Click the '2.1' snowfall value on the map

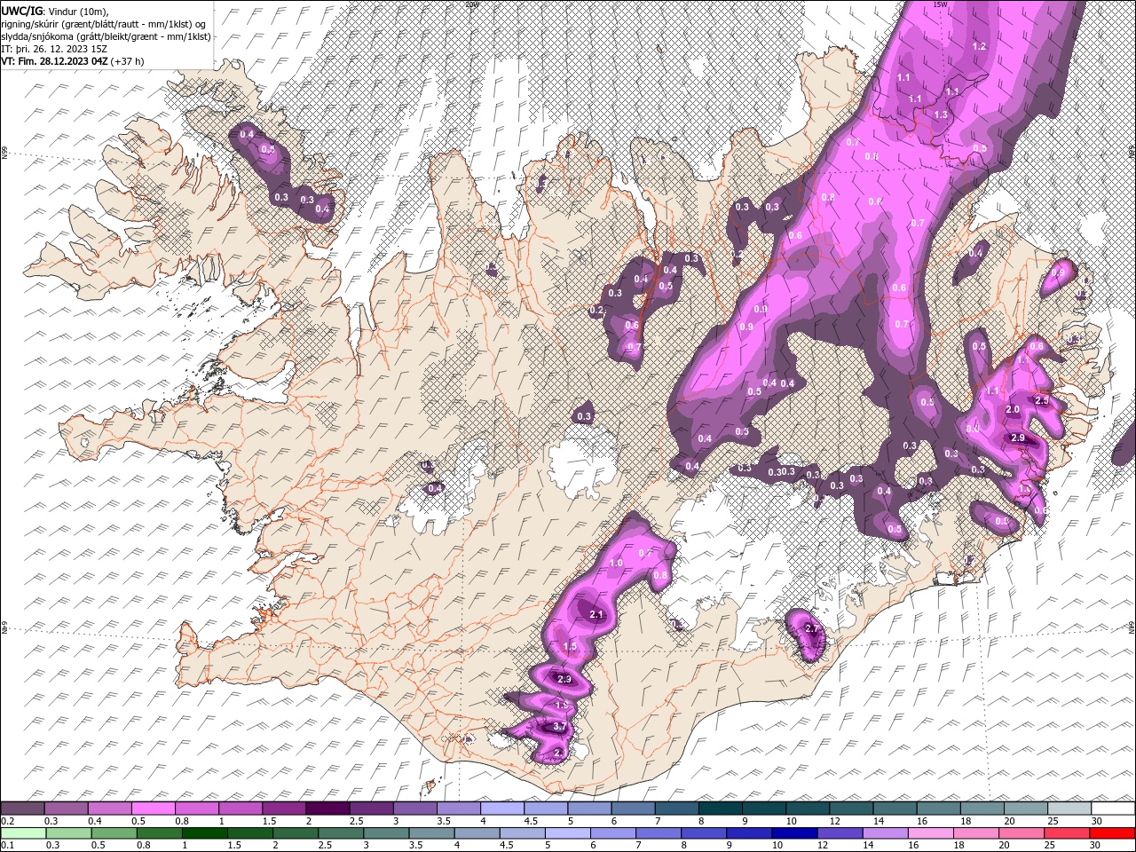click(x=596, y=614)
